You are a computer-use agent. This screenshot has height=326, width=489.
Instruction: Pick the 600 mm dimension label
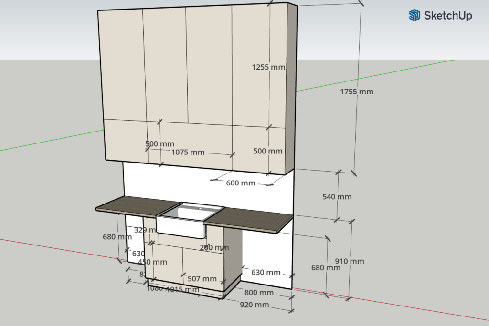point(241,183)
